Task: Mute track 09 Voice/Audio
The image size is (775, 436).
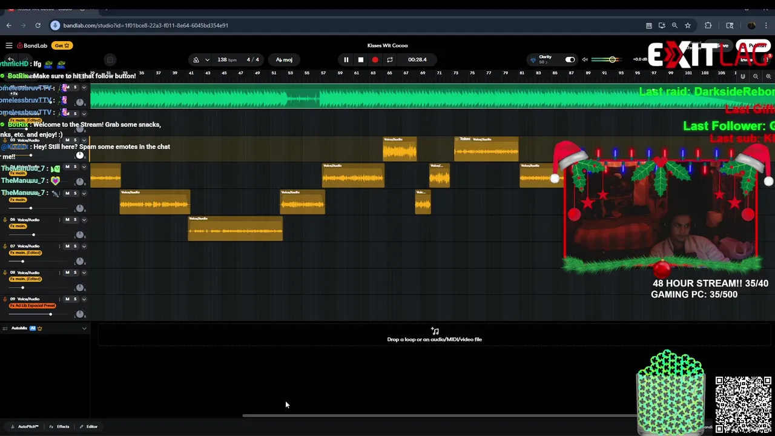Action: point(67,299)
